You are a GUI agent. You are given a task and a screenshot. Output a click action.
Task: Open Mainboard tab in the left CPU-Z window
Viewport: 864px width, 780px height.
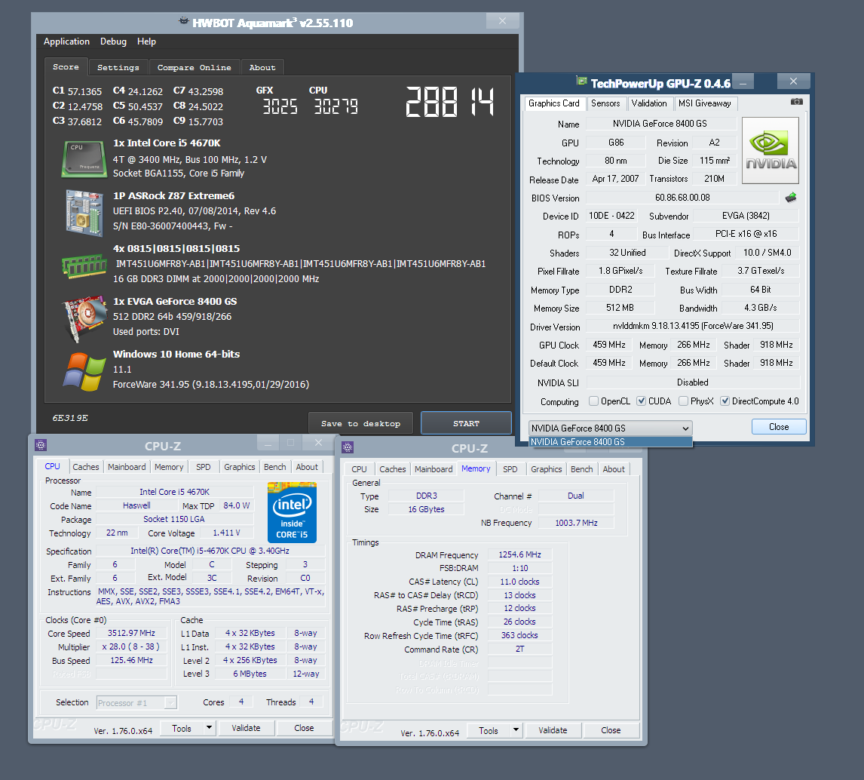127,467
